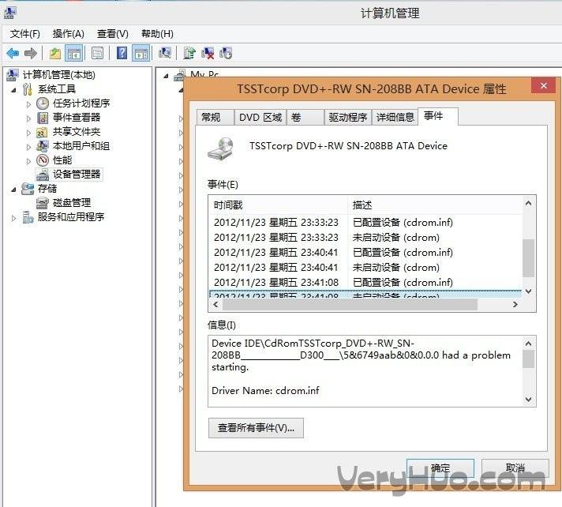Switch to the 驱动程序 tab
562x507 pixels.
pyautogui.click(x=347, y=117)
